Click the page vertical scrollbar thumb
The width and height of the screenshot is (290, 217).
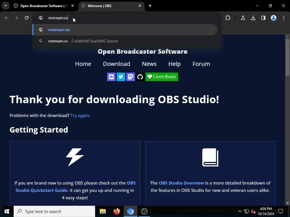pos(287,57)
